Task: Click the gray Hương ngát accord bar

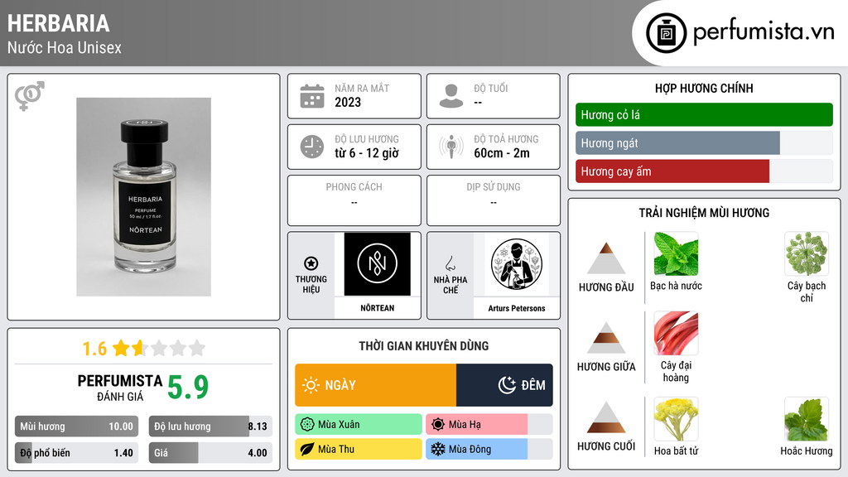Action: (x=704, y=143)
